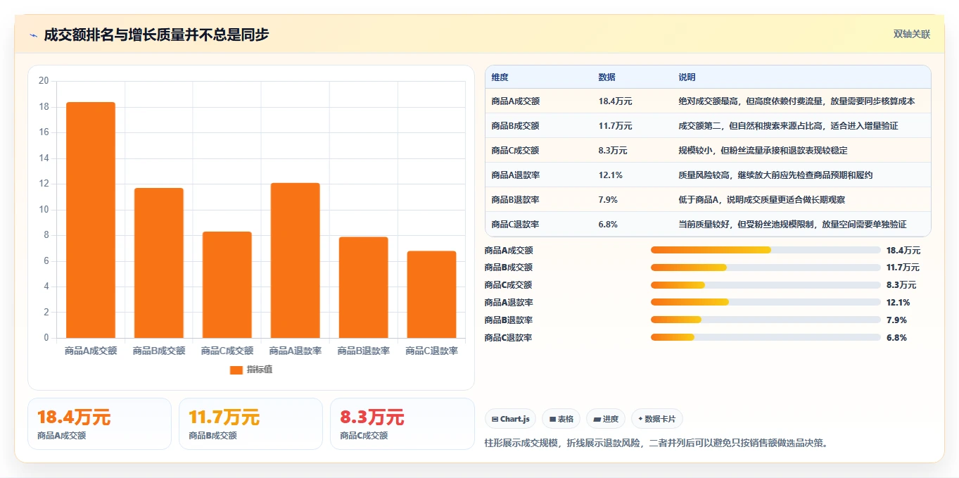
Task: Click description starting 绝对成交额最高
Action: pyautogui.click(x=796, y=101)
